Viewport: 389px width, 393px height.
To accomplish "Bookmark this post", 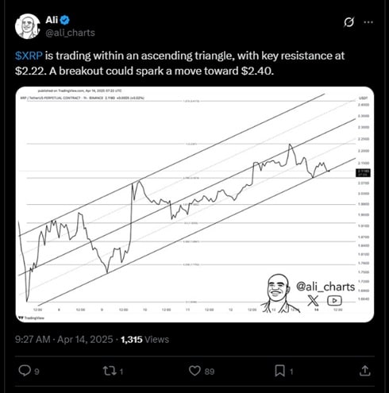I will (x=279, y=371).
